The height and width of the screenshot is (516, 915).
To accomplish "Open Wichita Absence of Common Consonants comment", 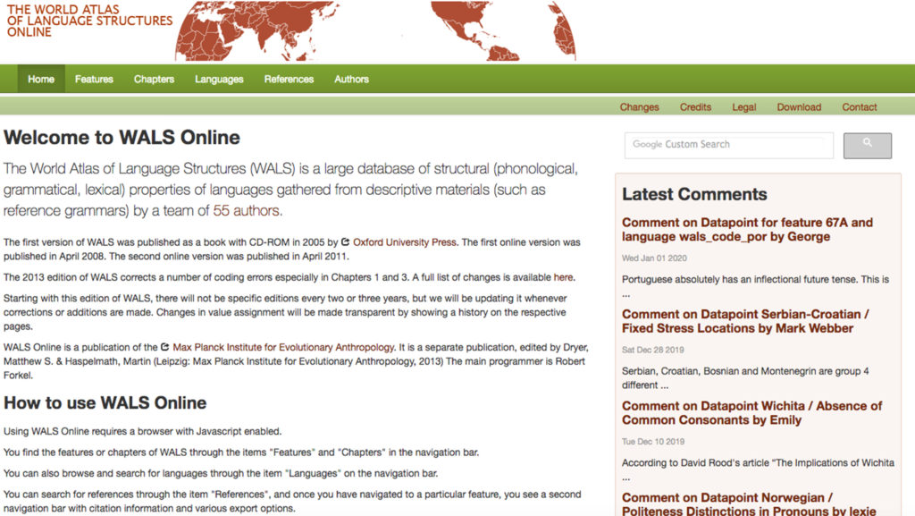I will [751, 412].
